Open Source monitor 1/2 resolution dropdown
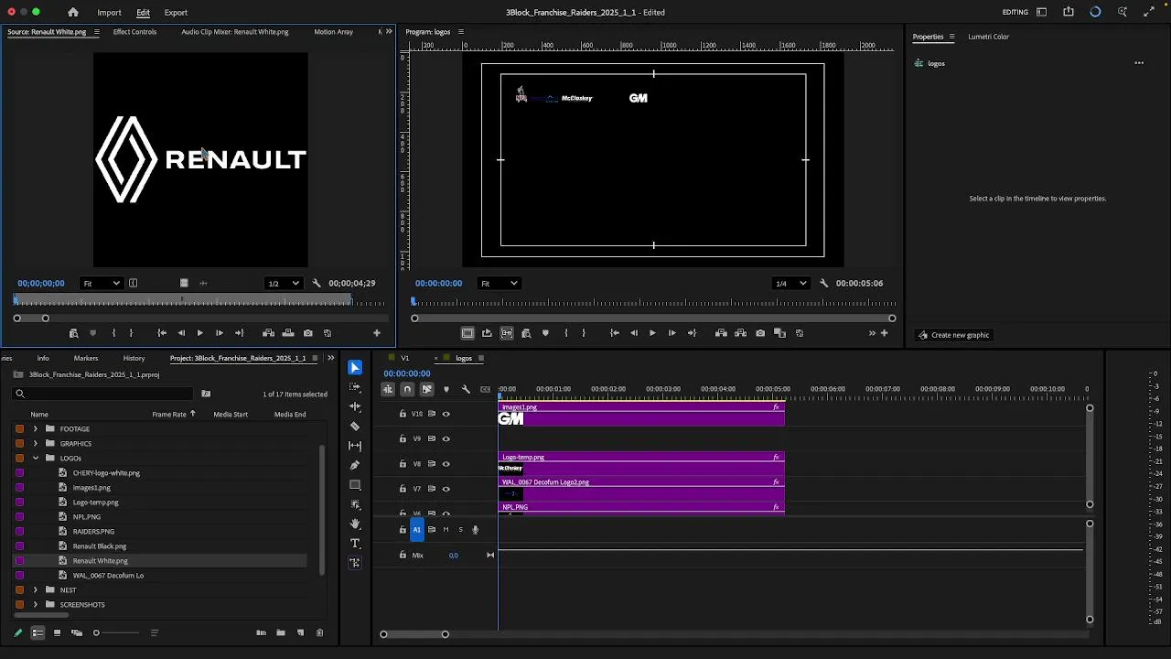Image resolution: width=1171 pixels, height=659 pixels. (284, 283)
